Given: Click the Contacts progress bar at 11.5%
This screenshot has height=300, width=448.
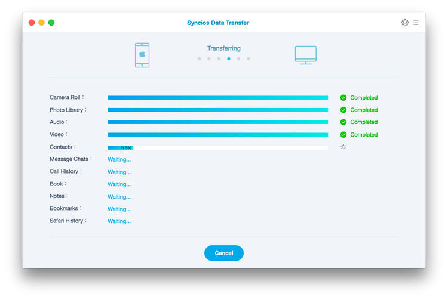Looking at the screenshot, I should (x=217, y=147).
